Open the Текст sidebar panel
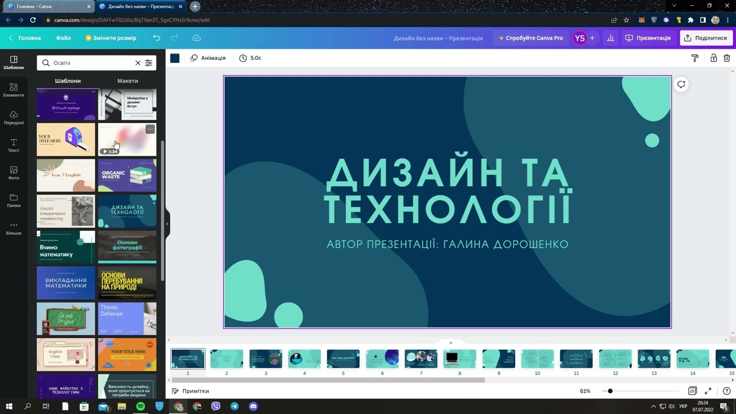The width and height of the screenshot is (736, 414). coord(14,145)
